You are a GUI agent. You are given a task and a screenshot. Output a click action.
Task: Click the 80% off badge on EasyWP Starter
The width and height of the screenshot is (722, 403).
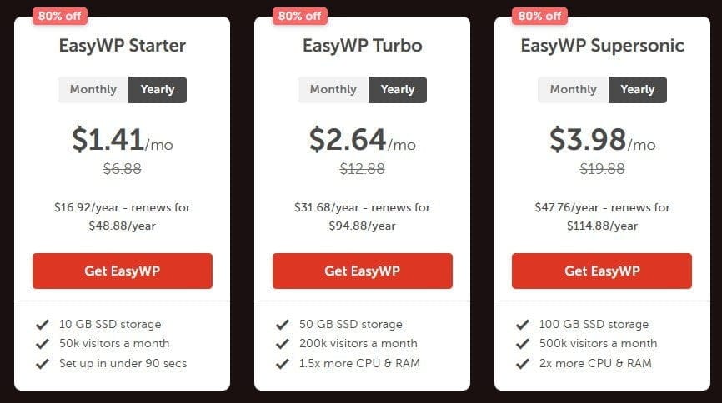59,16
